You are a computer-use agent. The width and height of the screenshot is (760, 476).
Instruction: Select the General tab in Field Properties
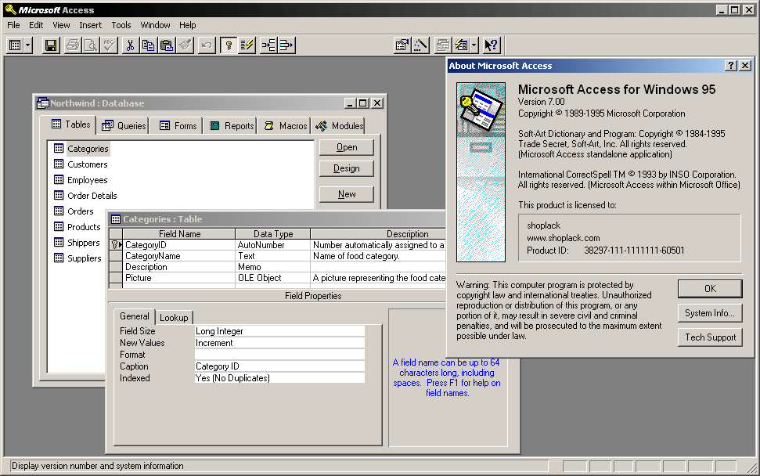pyautogui.click(x=135, y=316)
